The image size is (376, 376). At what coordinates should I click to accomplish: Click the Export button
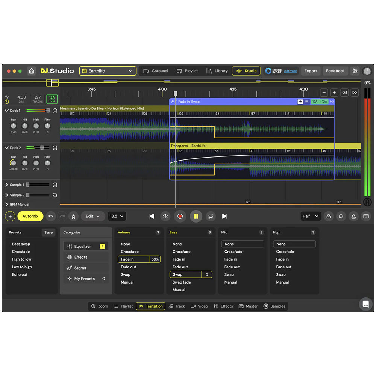pos(311,71)
